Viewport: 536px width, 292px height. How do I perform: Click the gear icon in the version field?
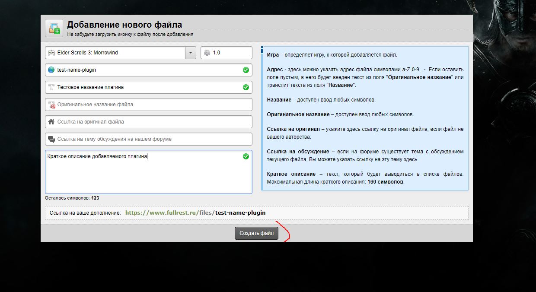pyautogui.click(x=207, y=53)
